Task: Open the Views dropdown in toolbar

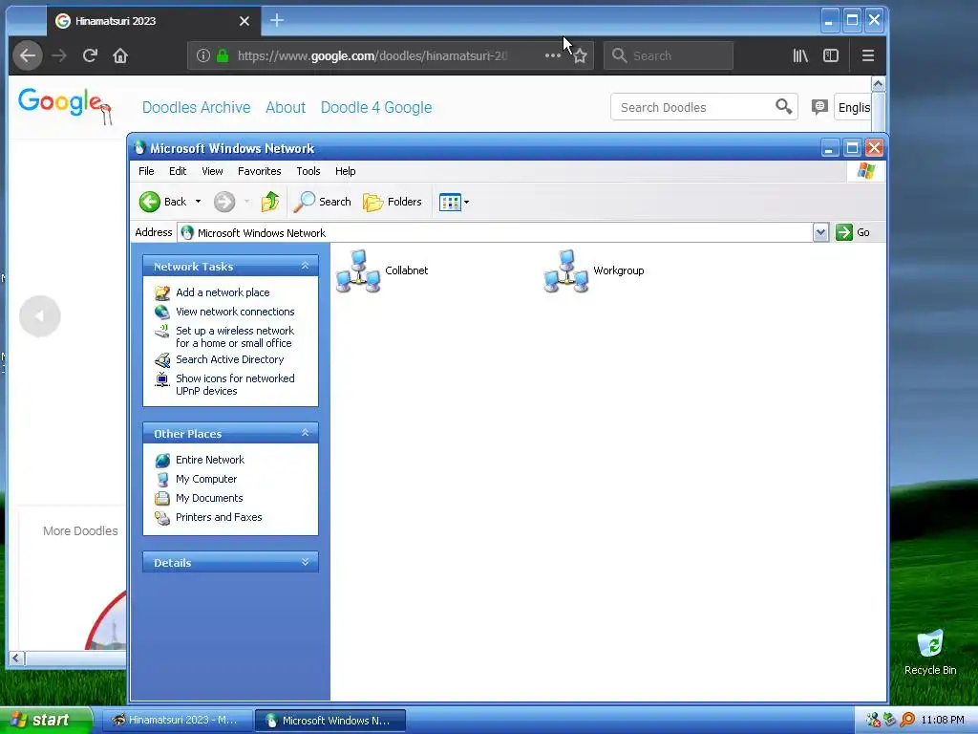Action: 454,202
